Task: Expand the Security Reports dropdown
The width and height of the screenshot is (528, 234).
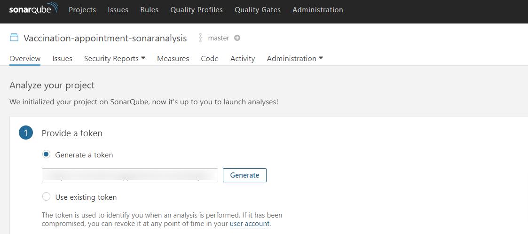Action: tap(115, 59)
